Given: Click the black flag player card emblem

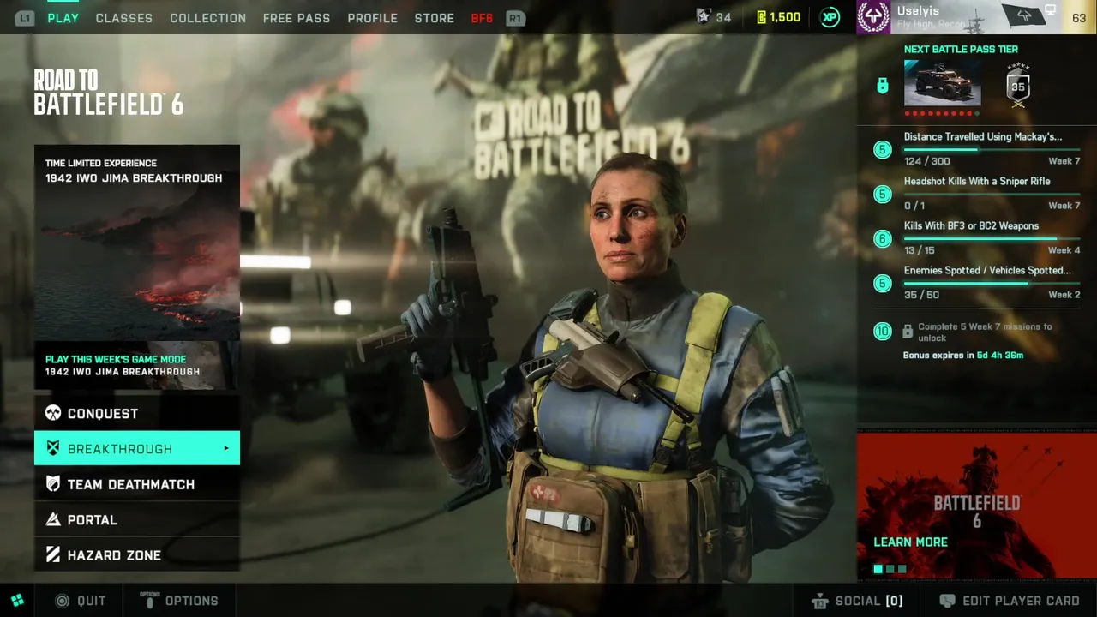Looking at the screenshot, I should (1023, 16).
